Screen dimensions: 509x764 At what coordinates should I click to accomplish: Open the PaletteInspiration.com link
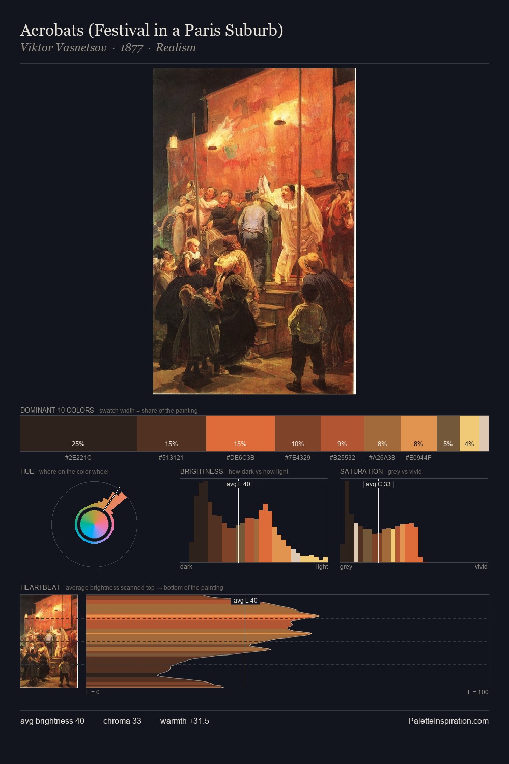[448, 721]
